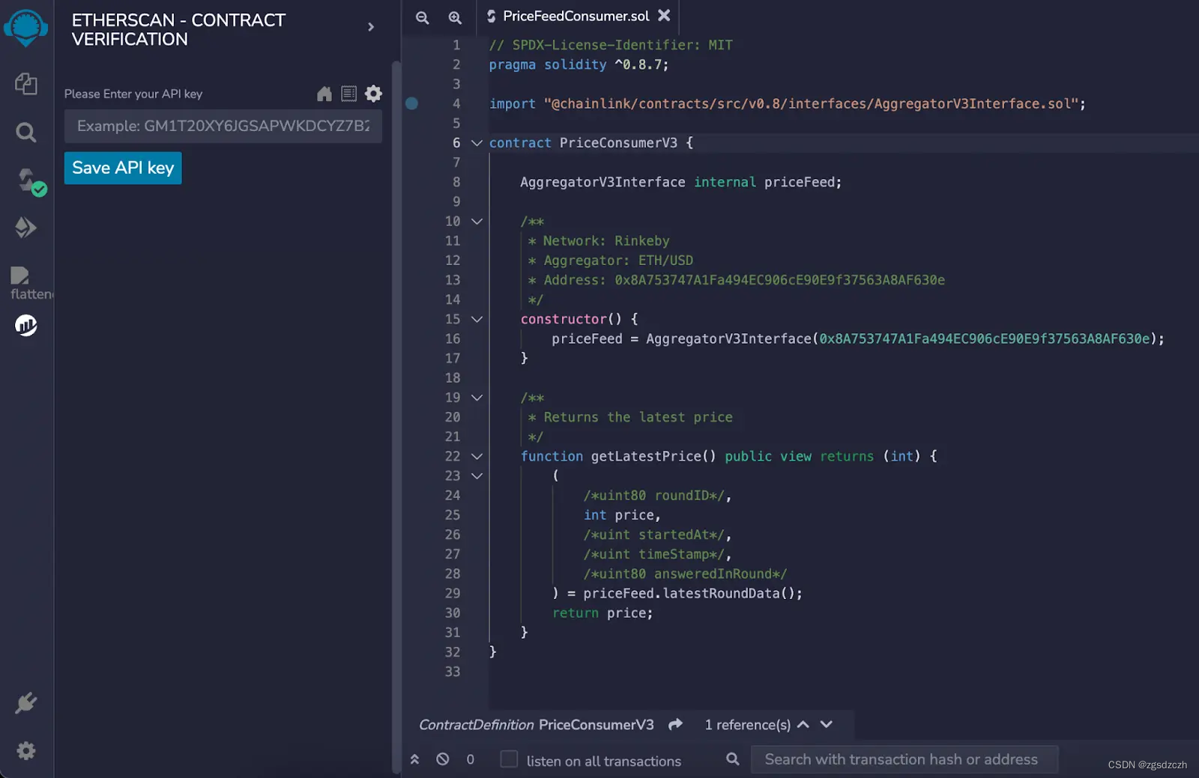
Task: Open the sidebar search icon
Action: pyautogui.click(x=26, y=133)
